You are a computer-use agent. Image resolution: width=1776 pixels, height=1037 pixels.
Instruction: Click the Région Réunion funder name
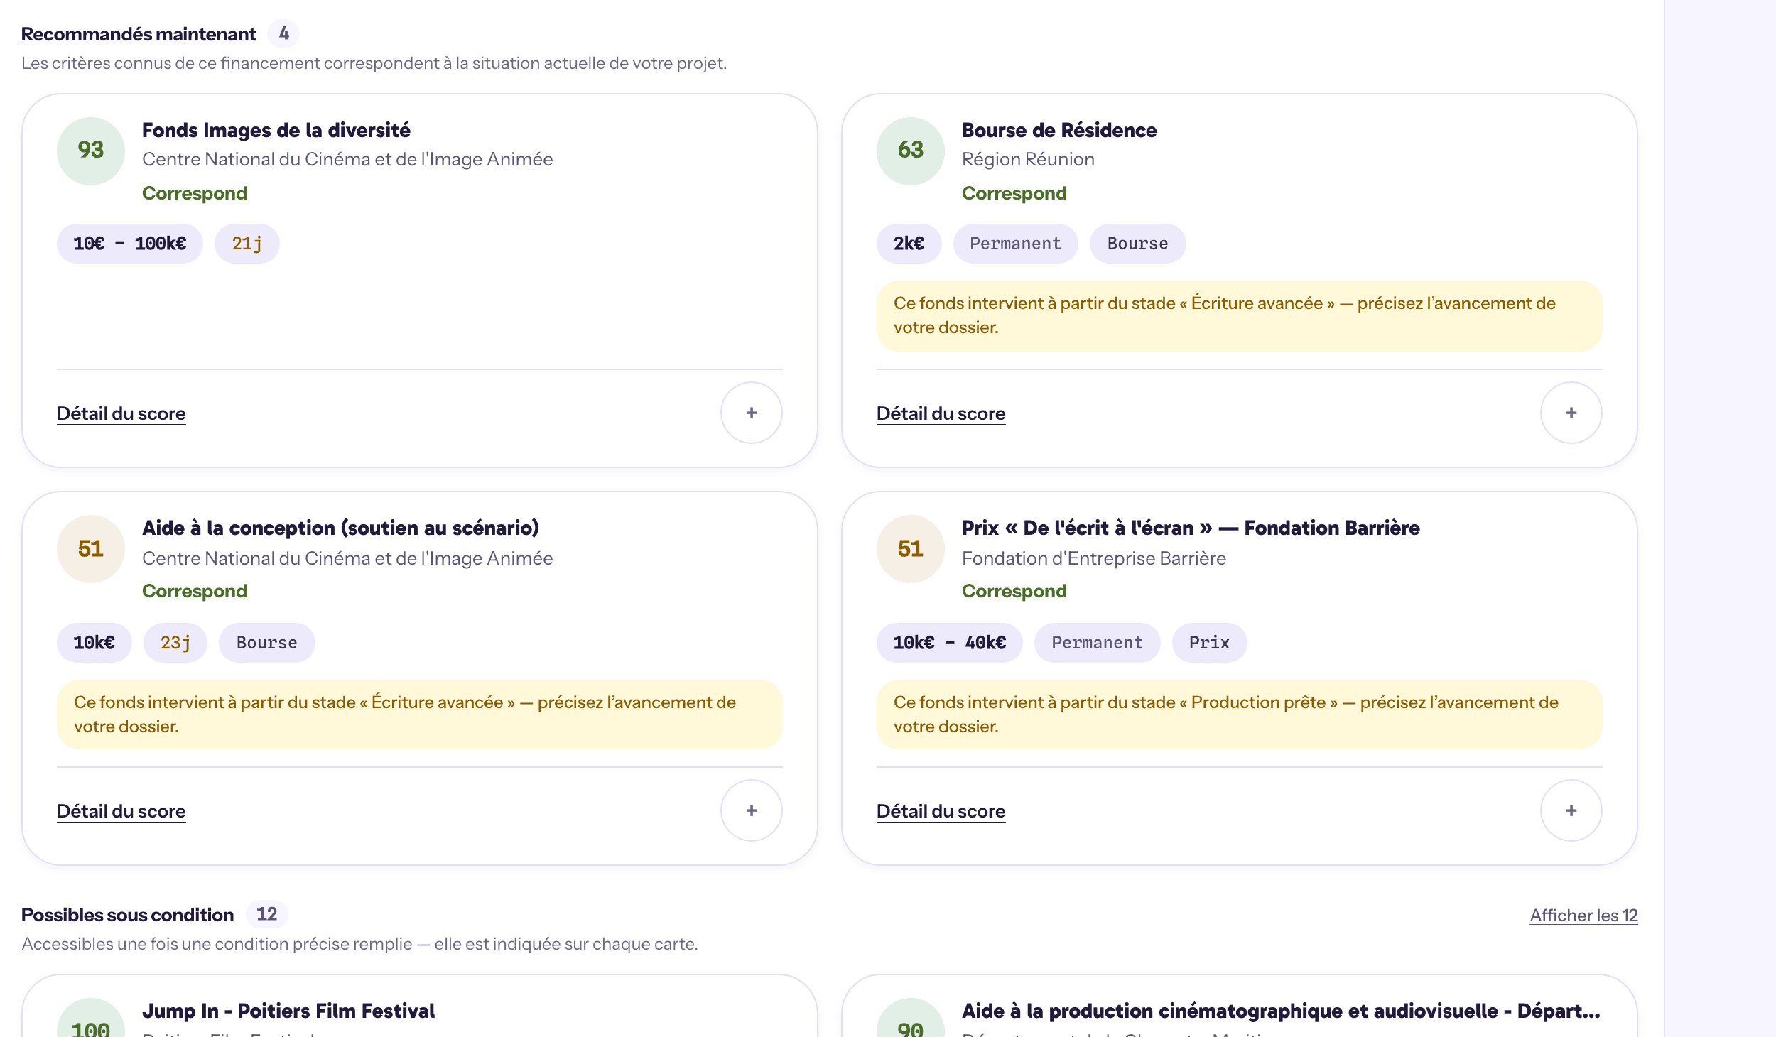pyautogui.click(x=1028, y=159)
